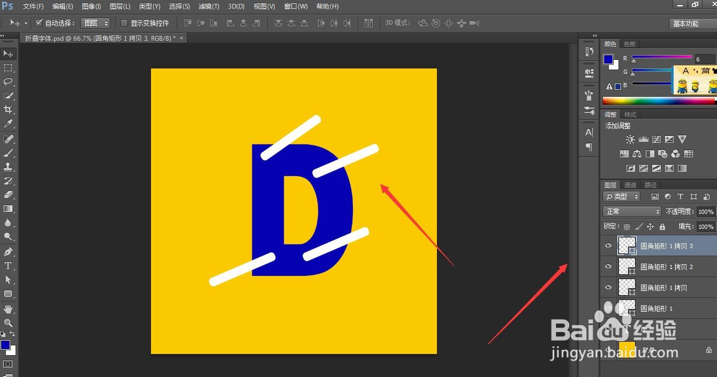Open the 文件(F) menu

click(33, 6)
